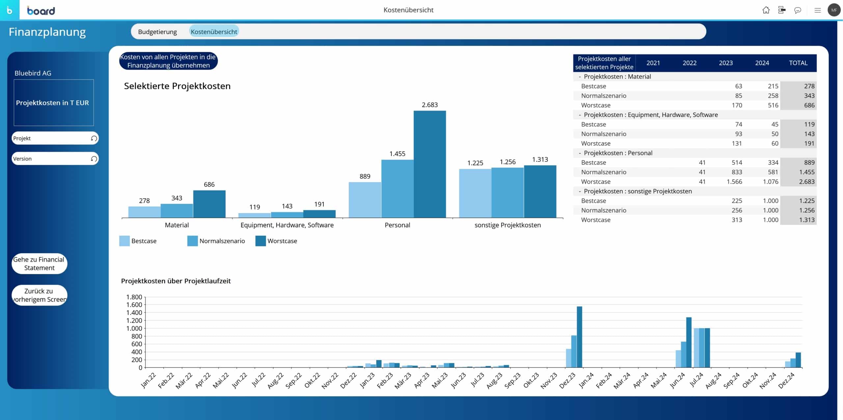Click the 2021 column header
Screen dimensions: 843x420
653,63
